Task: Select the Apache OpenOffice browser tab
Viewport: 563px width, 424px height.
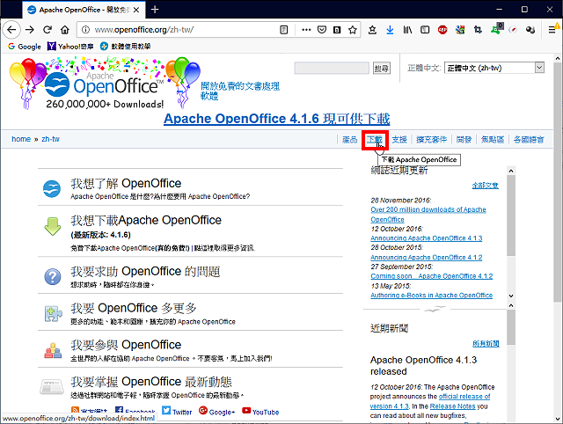Action: pos(84,10)
